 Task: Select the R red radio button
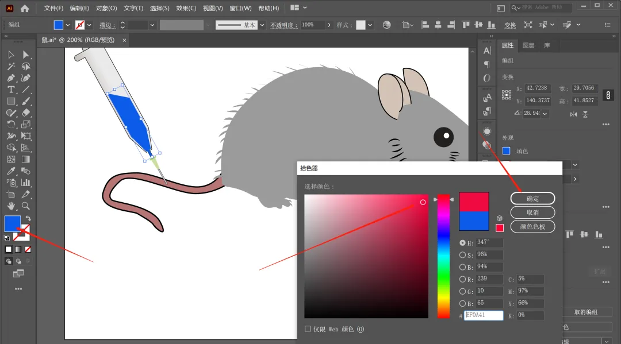coord(463,279)
